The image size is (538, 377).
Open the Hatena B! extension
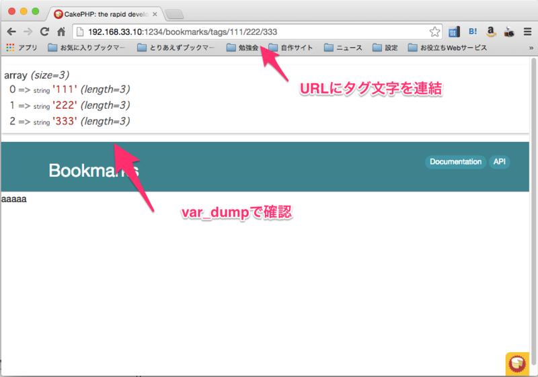point(473,32)
